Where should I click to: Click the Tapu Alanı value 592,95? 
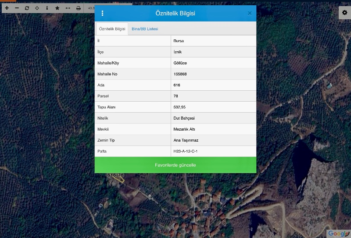(x=179, y=107)
